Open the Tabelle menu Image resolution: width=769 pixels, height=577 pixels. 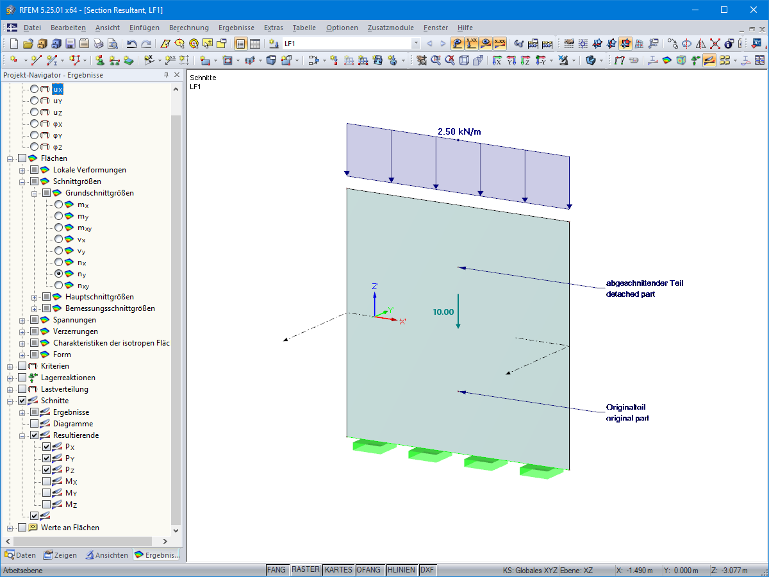click(304, 28)
